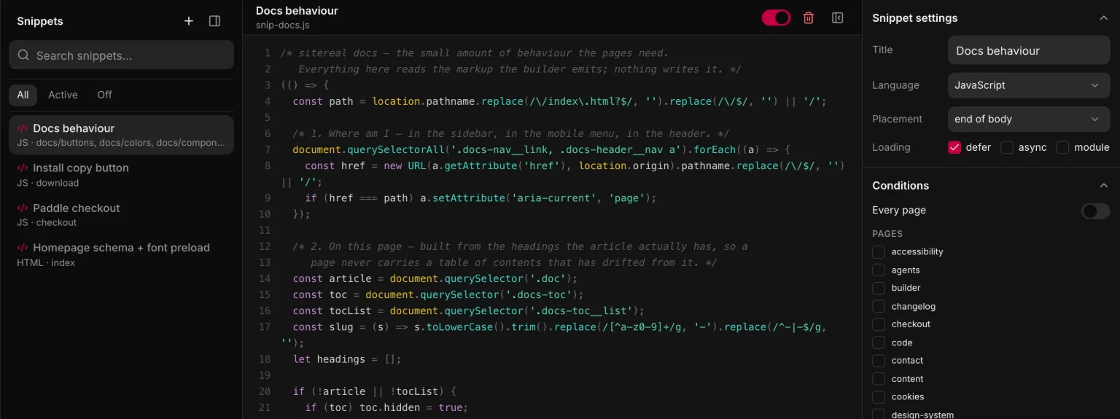Image resolution: width=1120 pixels, height=419 pixels.
Task: Click the PAGES section label
Action: coord(887,234)
